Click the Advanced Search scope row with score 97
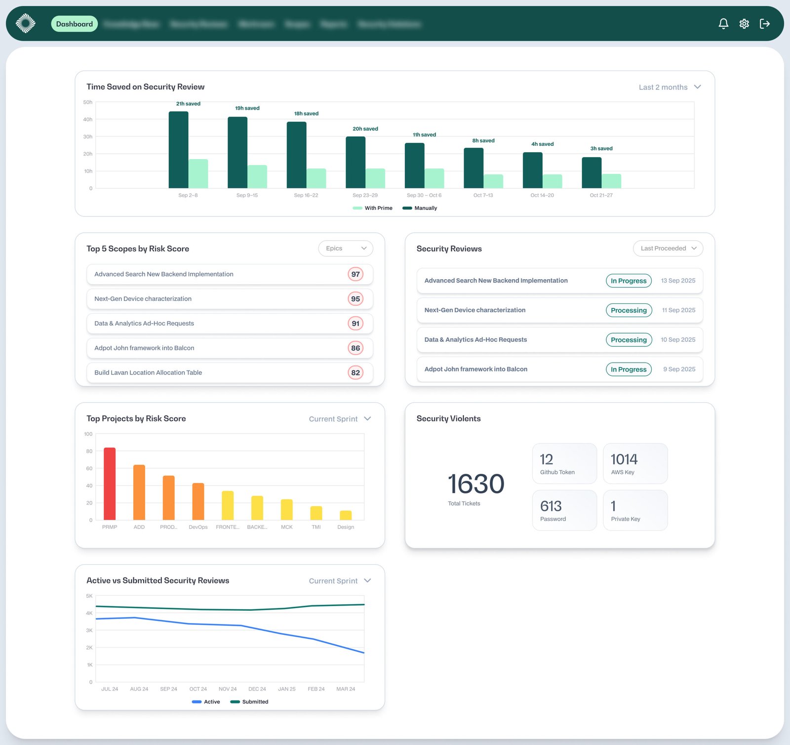The height and width of the screenshot is (745, 790). (230, 274)
